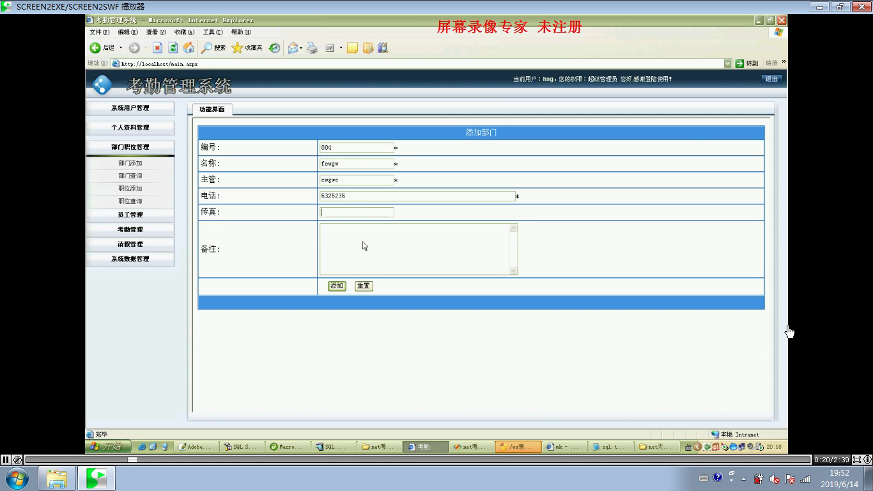The image size is (873, 491).
Task: Expand 员工管理 sidebar section
Action: [130, 215]
